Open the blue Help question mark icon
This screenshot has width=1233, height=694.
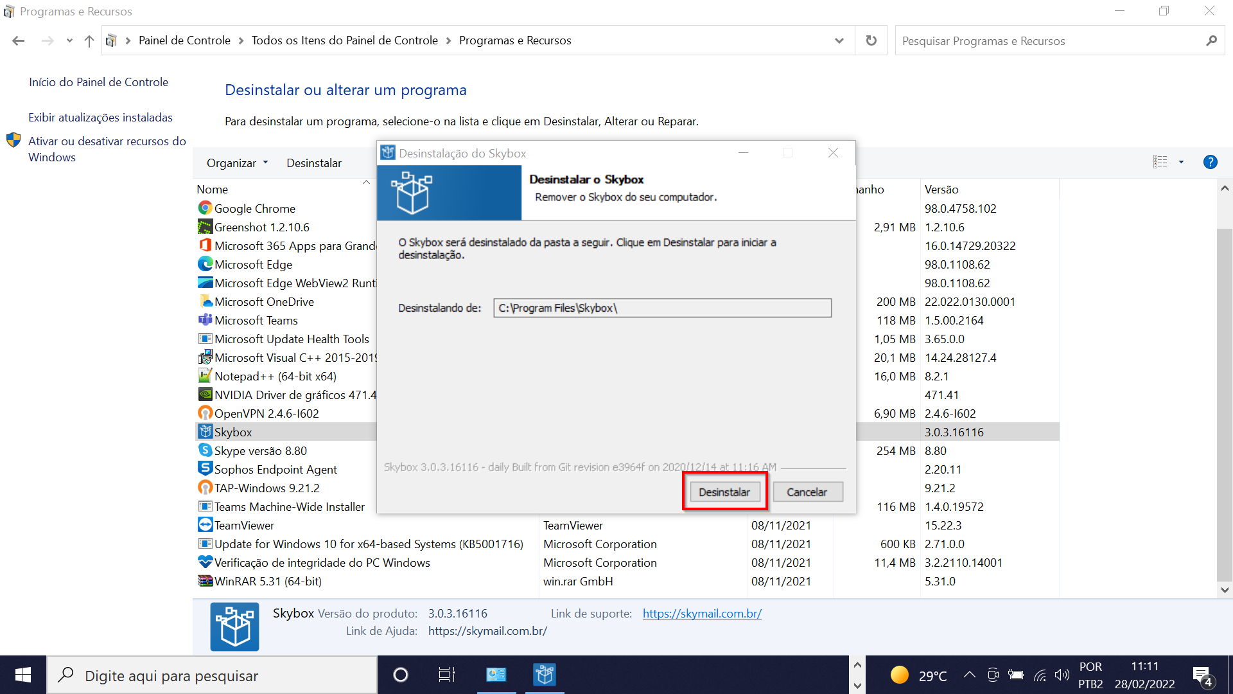[1210, 162]
